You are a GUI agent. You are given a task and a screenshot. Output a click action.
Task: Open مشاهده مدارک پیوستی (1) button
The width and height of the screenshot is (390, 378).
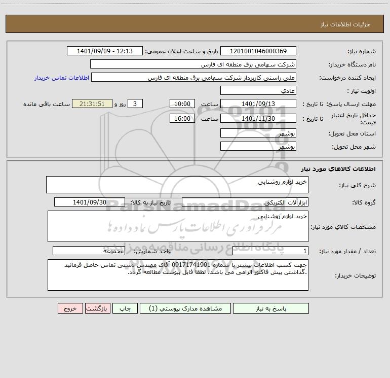coord(185,308)
